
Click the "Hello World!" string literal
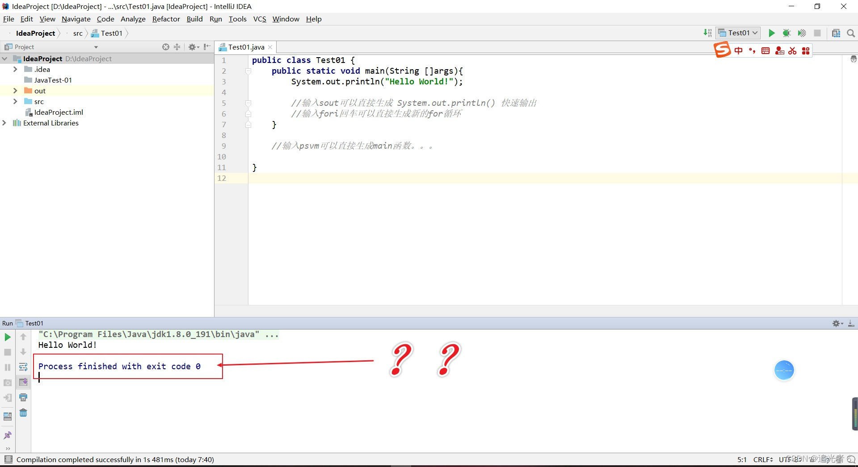click(x=420, y=82)
